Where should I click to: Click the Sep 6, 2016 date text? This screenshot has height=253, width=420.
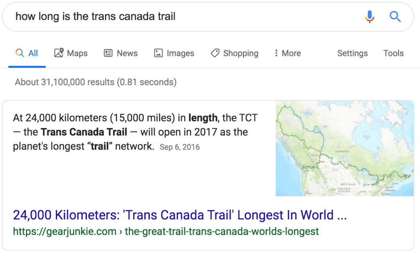pyautogui.click(x=179, y=147)
